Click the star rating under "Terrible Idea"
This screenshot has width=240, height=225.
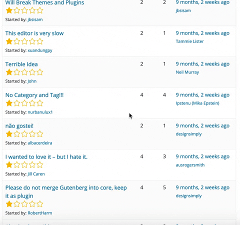coord(24,72)
